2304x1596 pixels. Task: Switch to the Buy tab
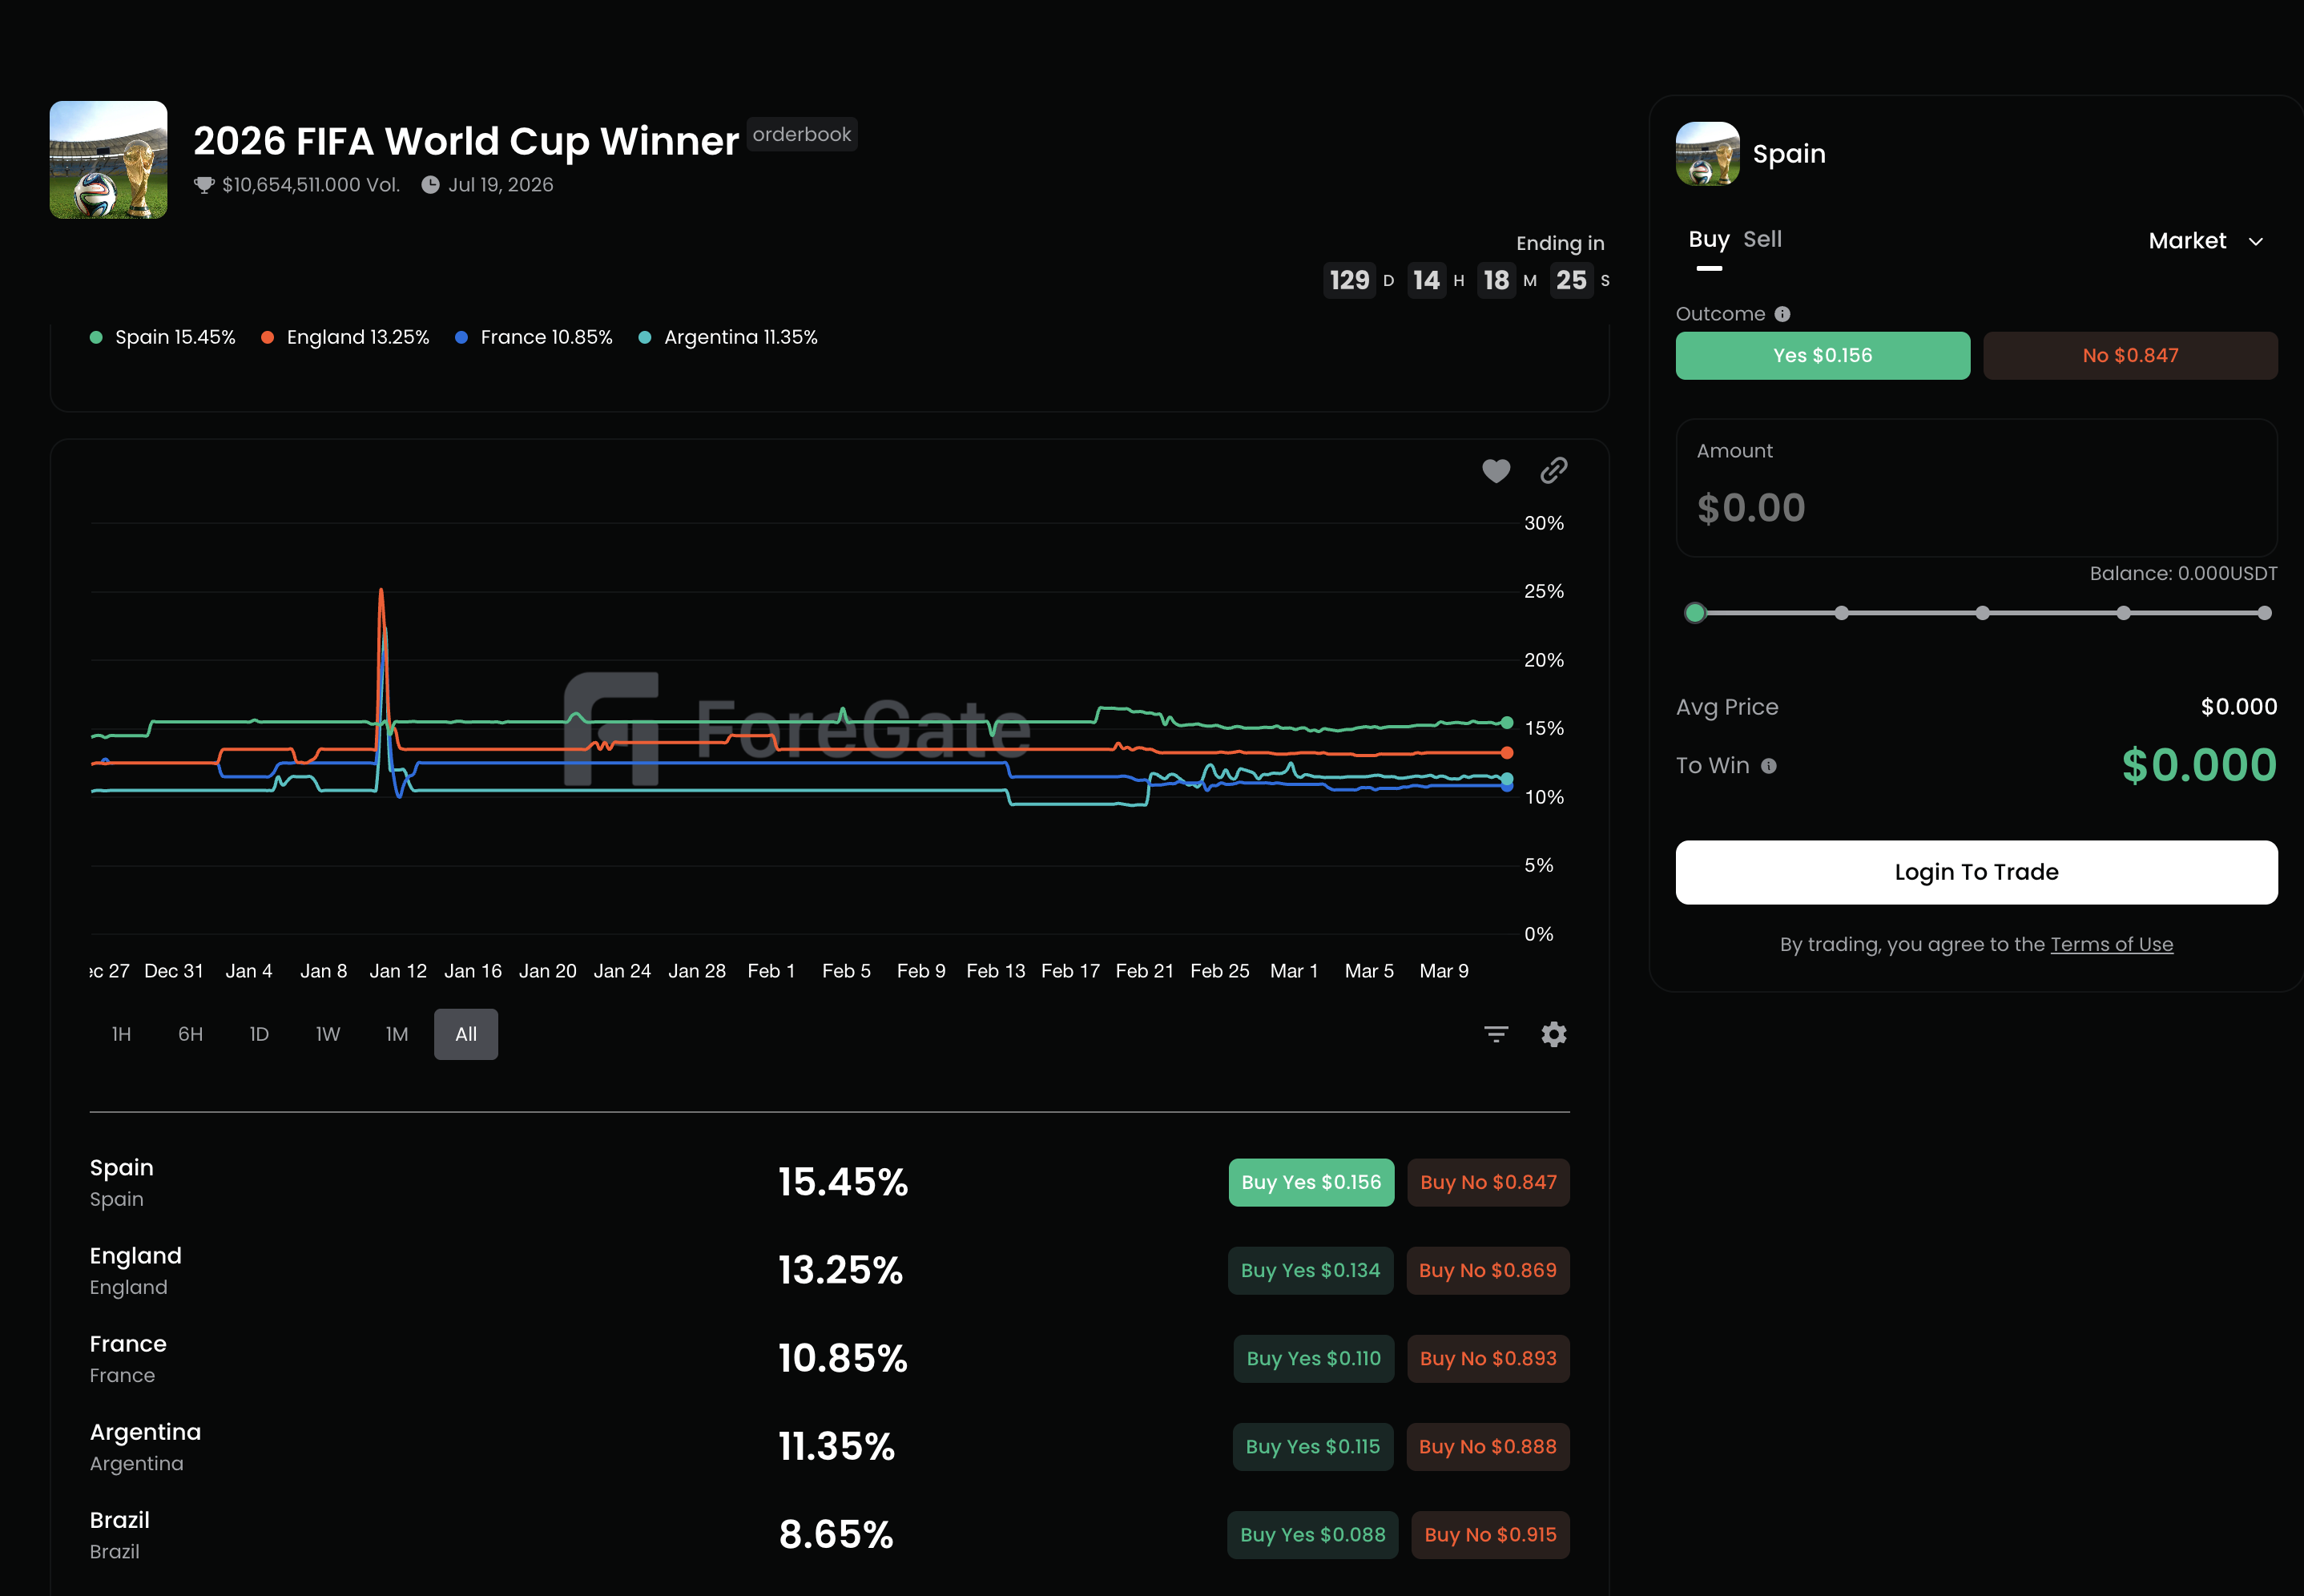[x=1708, y=240]
